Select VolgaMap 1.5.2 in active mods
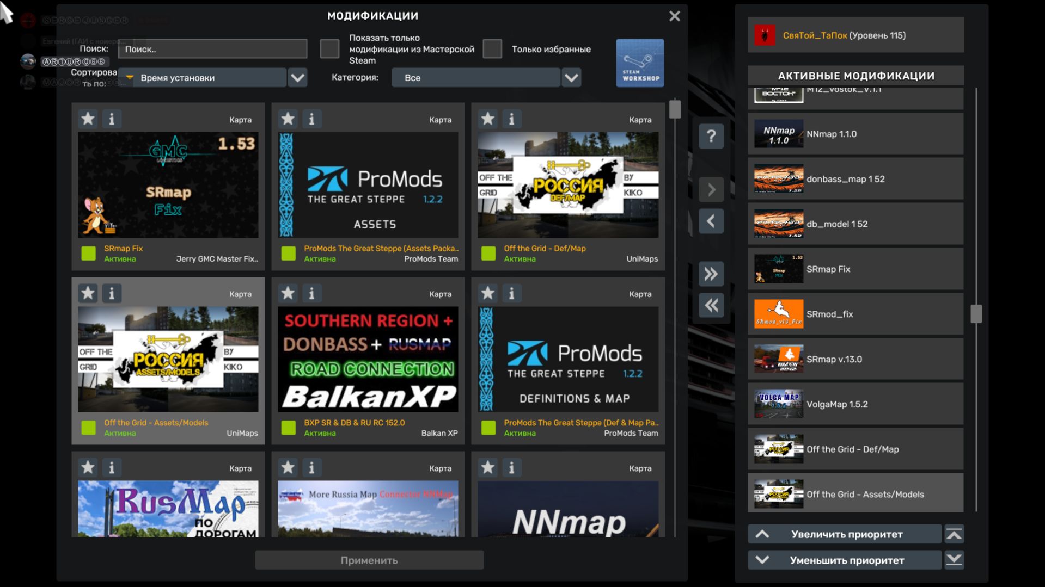The width and height of the screenshot is (1045, 587). tap(855, 404)
